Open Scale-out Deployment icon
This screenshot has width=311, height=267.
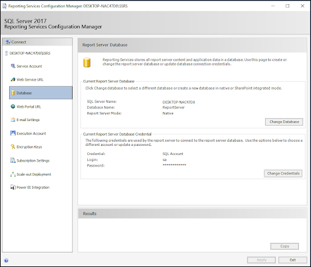(x=13, y=174)
